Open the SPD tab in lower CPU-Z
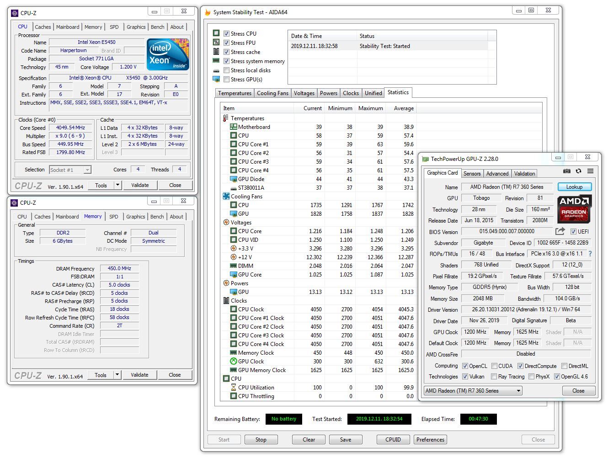 tap(114, 217)
